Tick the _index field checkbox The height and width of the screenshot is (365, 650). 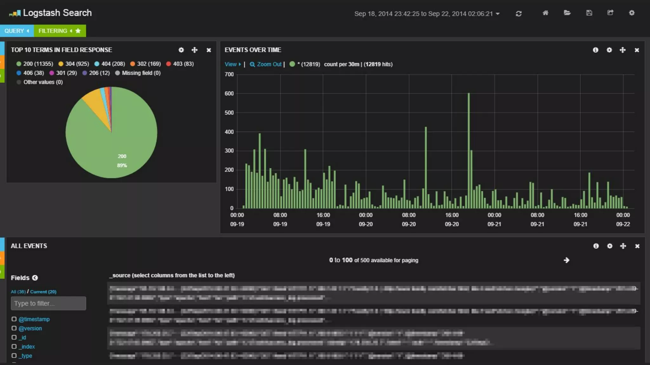pos(14,347)
